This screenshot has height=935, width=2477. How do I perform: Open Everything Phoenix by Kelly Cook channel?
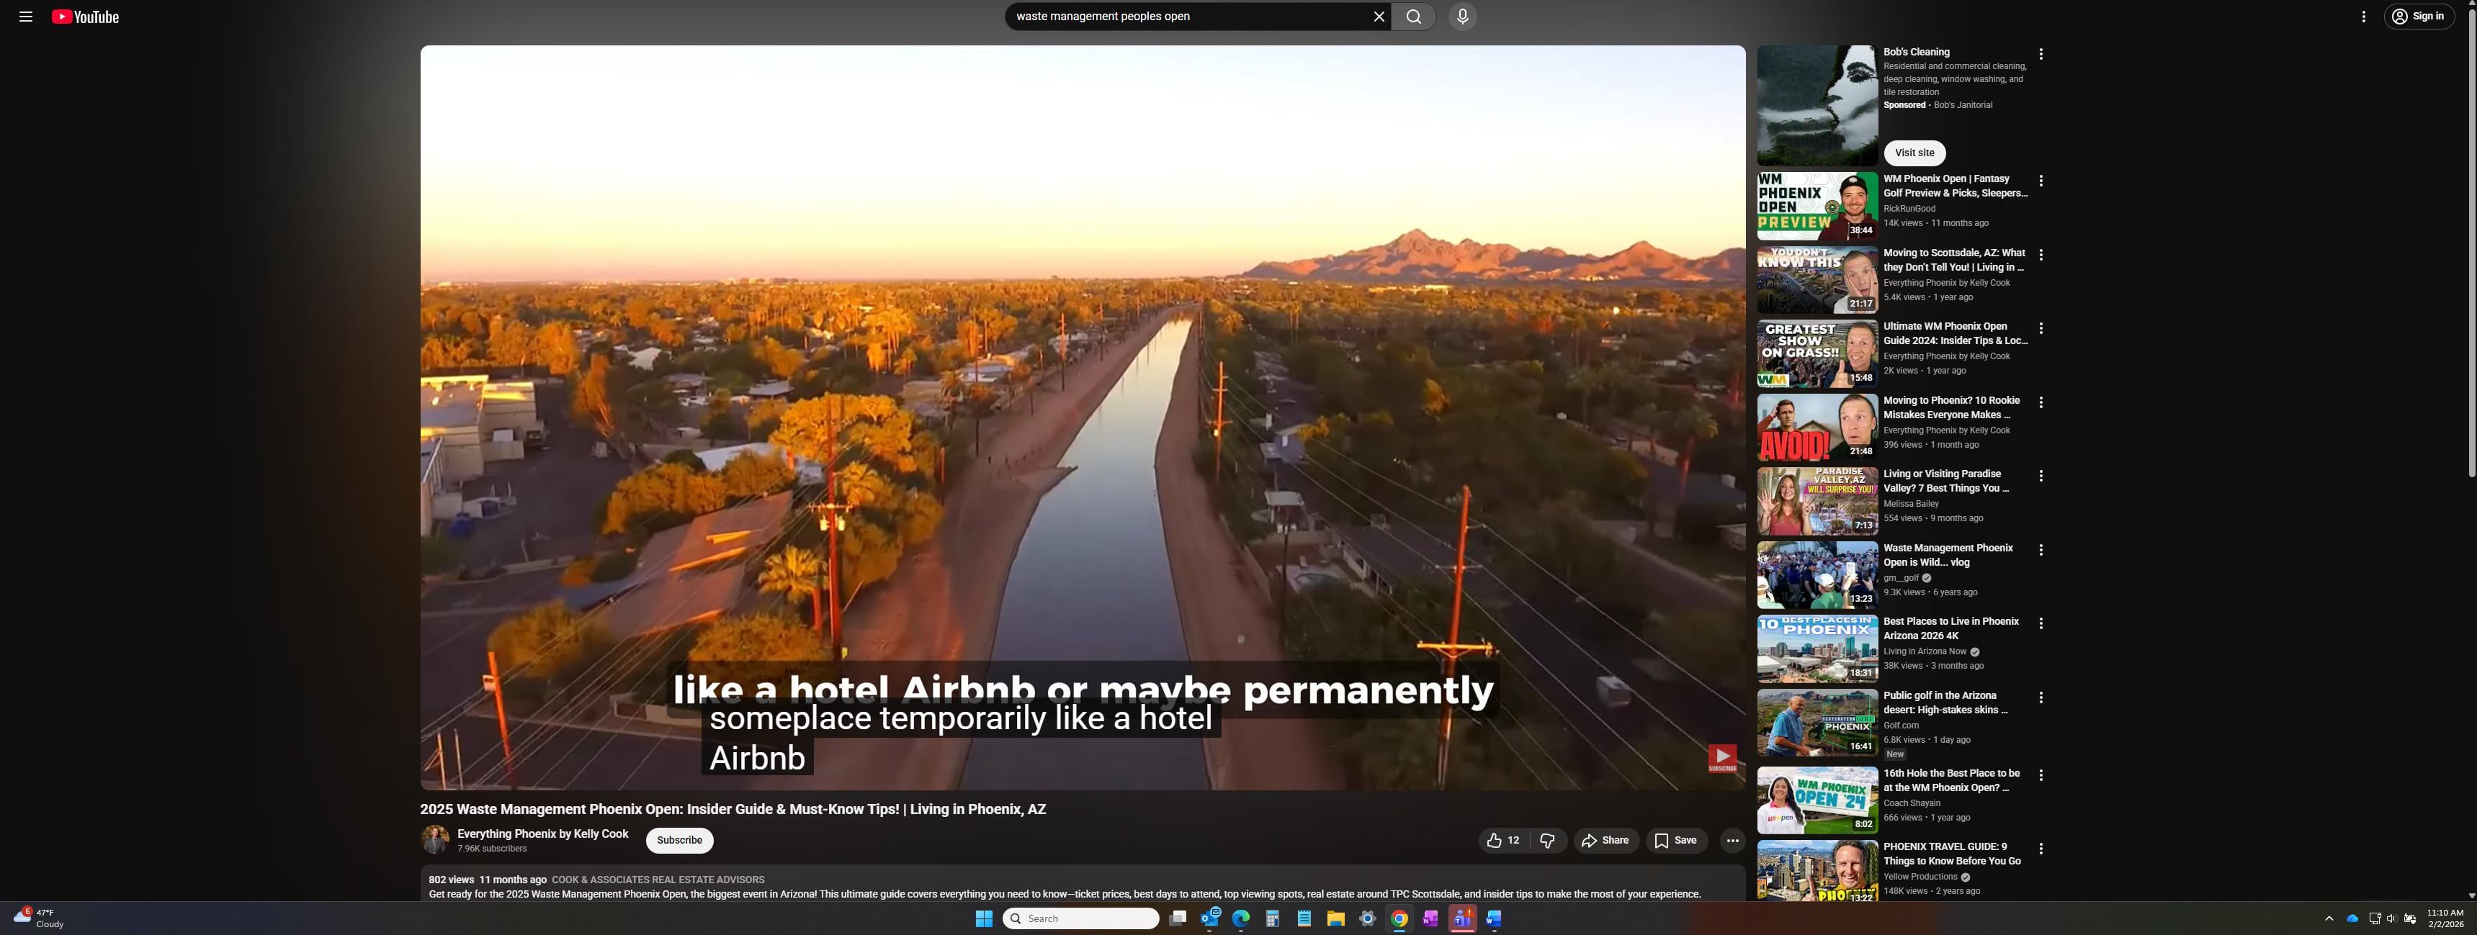click(x=542, y=834)
